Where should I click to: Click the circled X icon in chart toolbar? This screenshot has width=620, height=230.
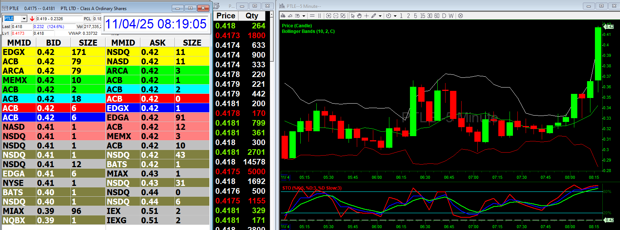coord(461,16)
